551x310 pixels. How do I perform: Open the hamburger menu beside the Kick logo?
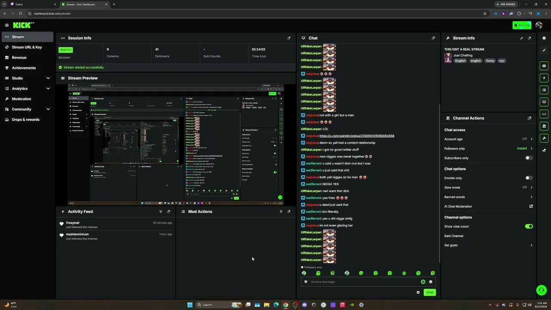[x=7, y=25]
